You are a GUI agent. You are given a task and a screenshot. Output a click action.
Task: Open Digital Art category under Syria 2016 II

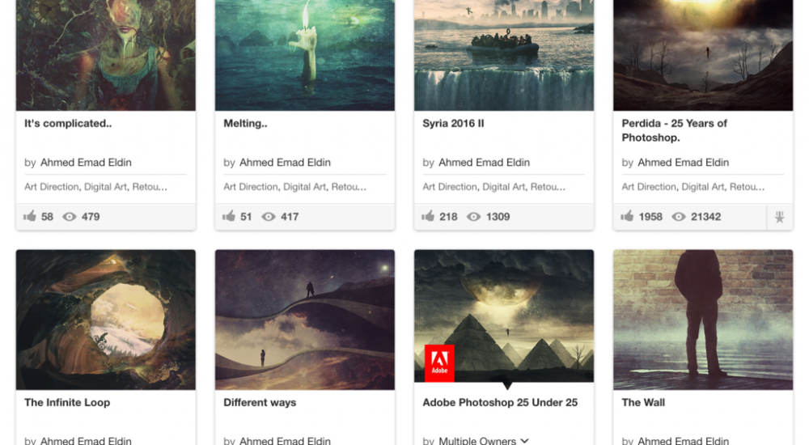[x=503, y=187]
